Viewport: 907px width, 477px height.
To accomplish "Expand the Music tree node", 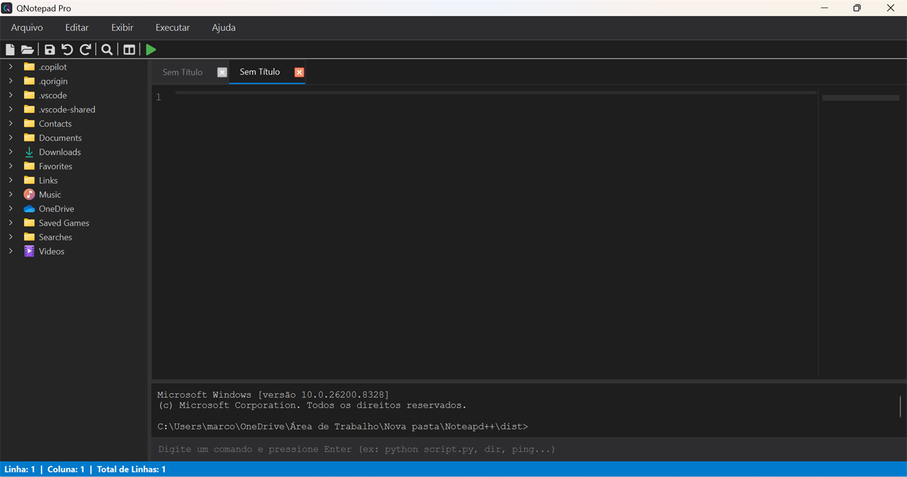I will 10,194.
